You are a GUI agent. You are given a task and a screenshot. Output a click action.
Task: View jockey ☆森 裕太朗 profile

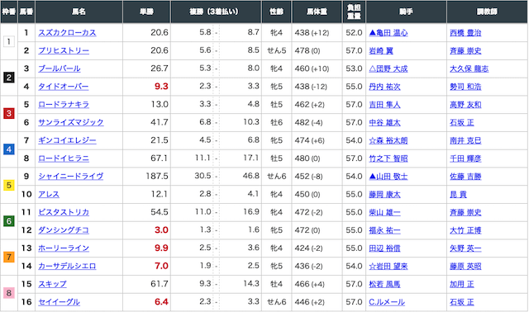388,140
